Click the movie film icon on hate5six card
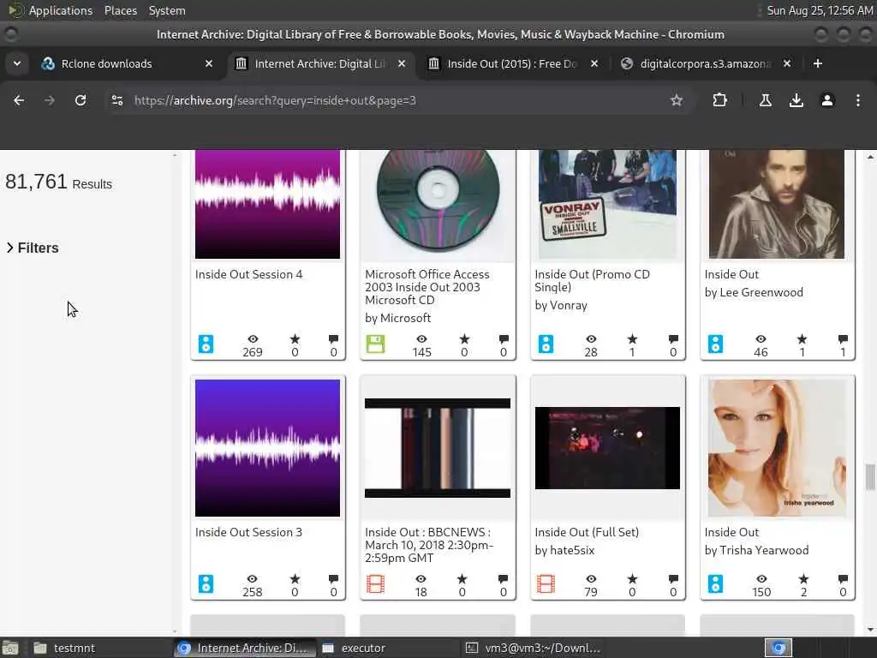The image size is (877, 658). pos(546,583)
